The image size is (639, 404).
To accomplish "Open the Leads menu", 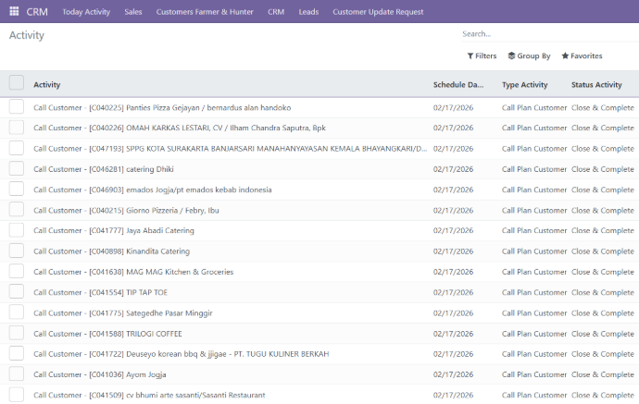I will (308, 12).
